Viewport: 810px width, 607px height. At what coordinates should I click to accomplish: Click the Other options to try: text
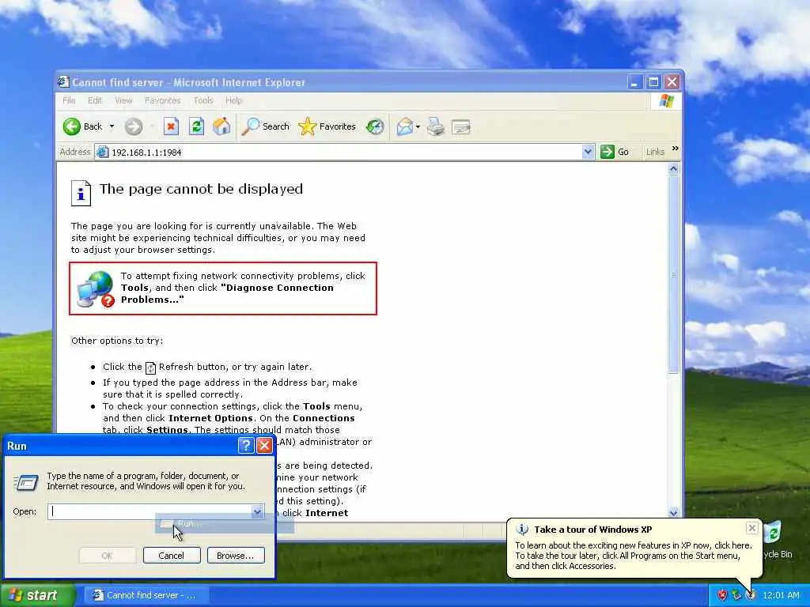point(117,341)
